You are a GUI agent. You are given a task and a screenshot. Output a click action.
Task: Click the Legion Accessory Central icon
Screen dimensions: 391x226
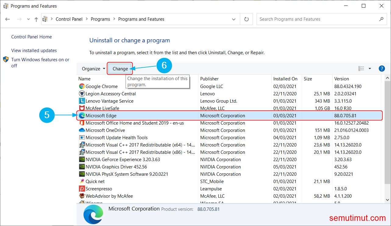(82, 94)
